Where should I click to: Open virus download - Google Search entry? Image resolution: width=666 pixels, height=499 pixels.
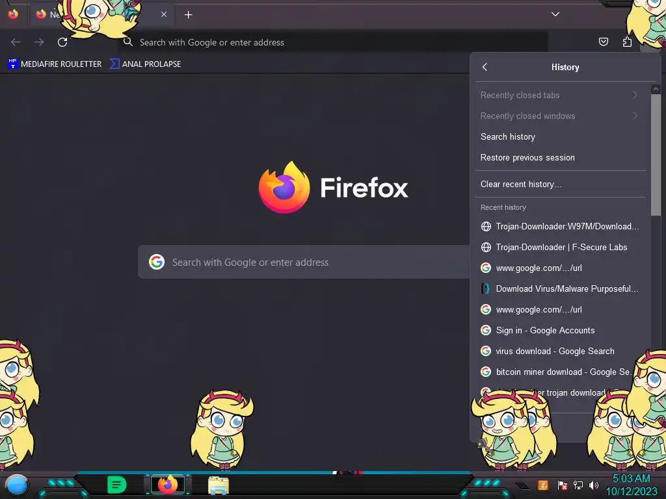[560, 351]
